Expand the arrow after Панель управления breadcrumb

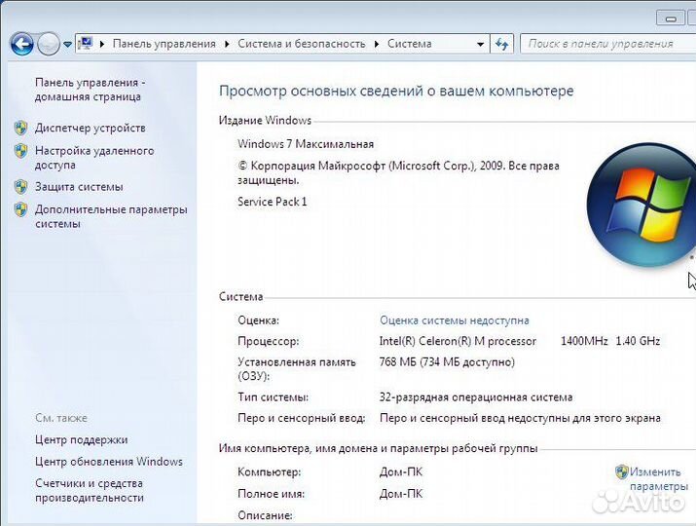point(227,44)
